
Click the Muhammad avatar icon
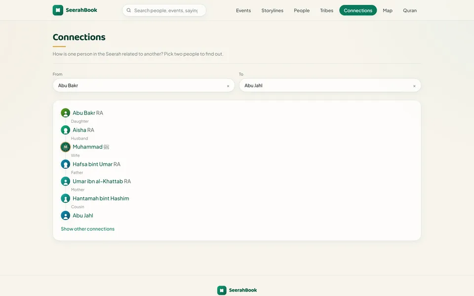click(x=65, y=147)
